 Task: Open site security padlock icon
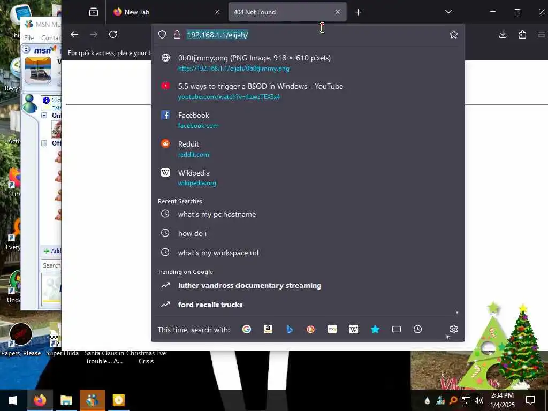[177, 34]
